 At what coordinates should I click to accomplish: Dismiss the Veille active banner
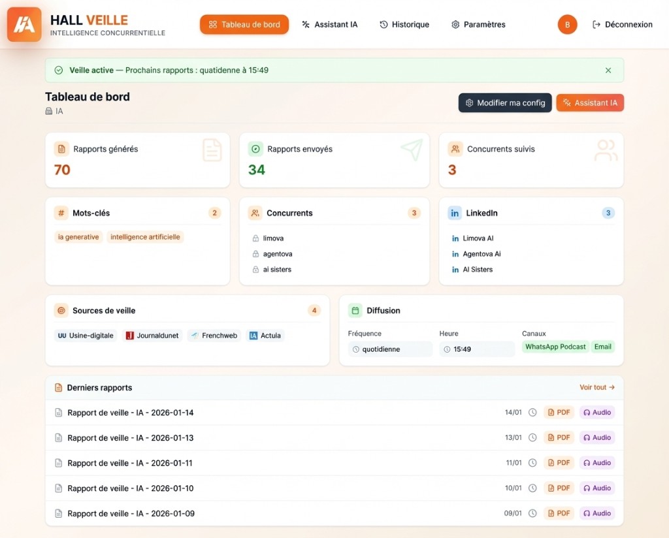click(x=608, y=71)
